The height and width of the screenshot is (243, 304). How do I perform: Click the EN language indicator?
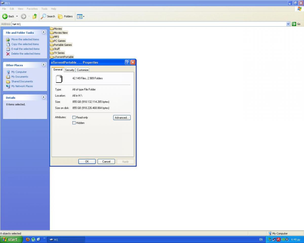(261, 239)
